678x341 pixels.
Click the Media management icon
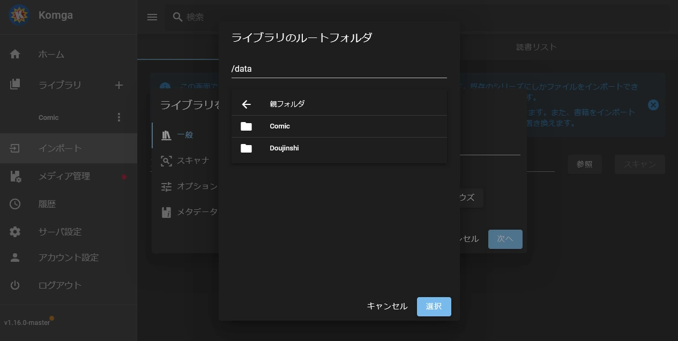pyautogui.click(x=15, y=176)
